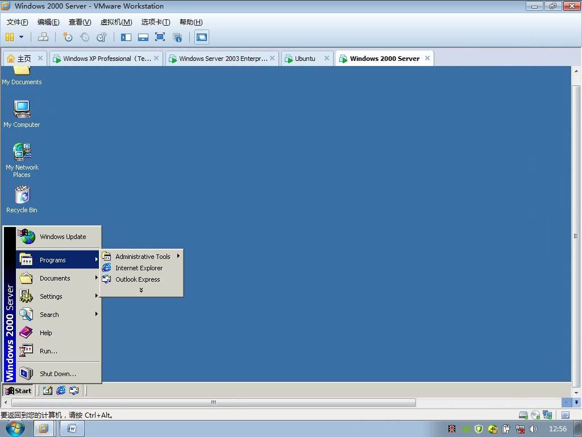Click the VMware Workstation taskbar button
This screenshot has height=437, width=582.
pyautogui.click(x=43, y=429)
